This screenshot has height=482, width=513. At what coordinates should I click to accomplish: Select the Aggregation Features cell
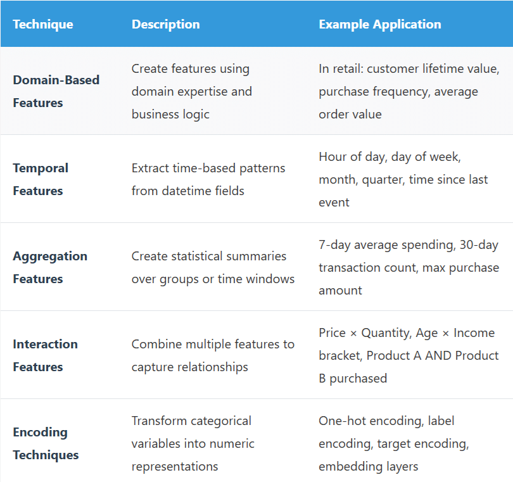click(x=50, y=267)
